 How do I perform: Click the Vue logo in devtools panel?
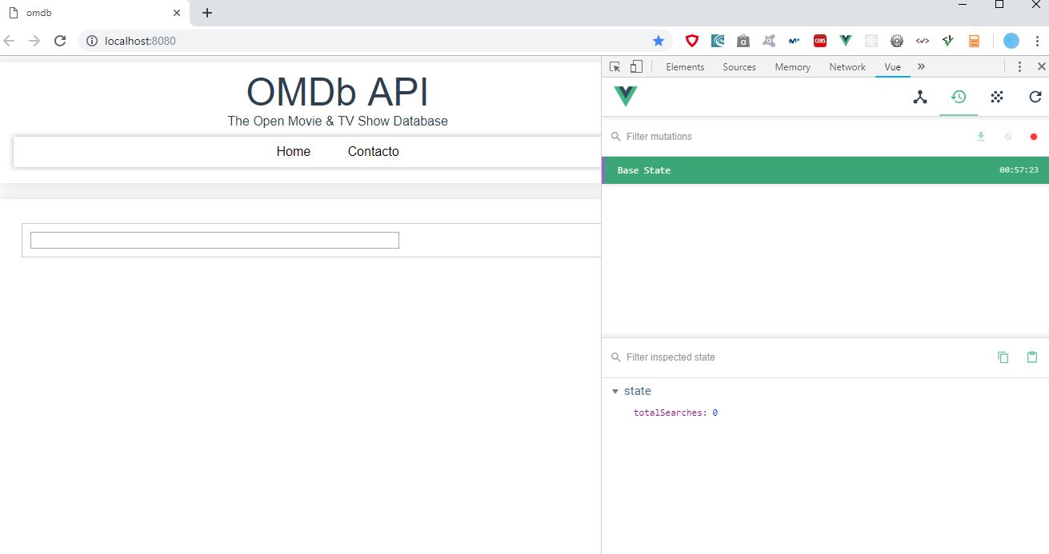pos(625,97)
